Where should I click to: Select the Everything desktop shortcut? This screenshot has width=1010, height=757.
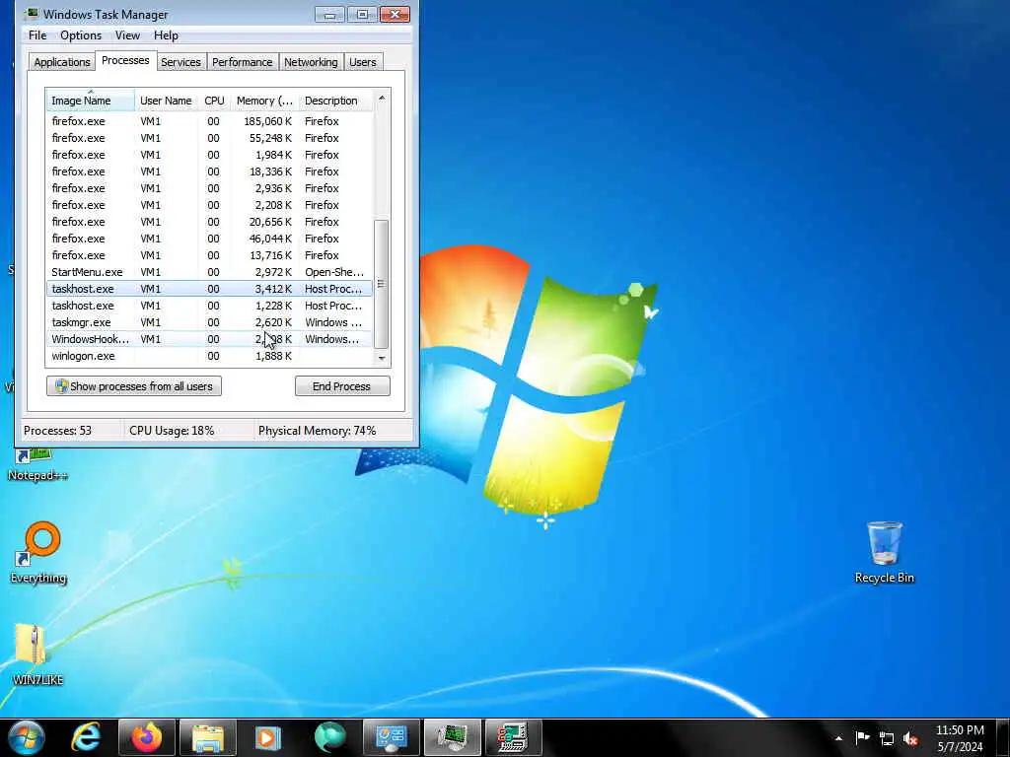click(x=38, y=552)
